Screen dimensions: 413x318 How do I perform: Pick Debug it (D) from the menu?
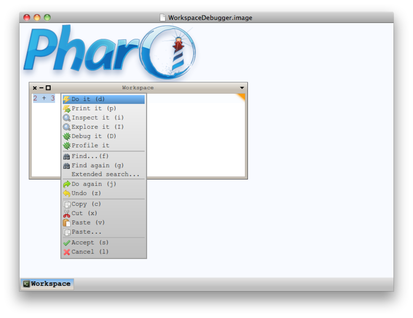[x=104, y=136]
